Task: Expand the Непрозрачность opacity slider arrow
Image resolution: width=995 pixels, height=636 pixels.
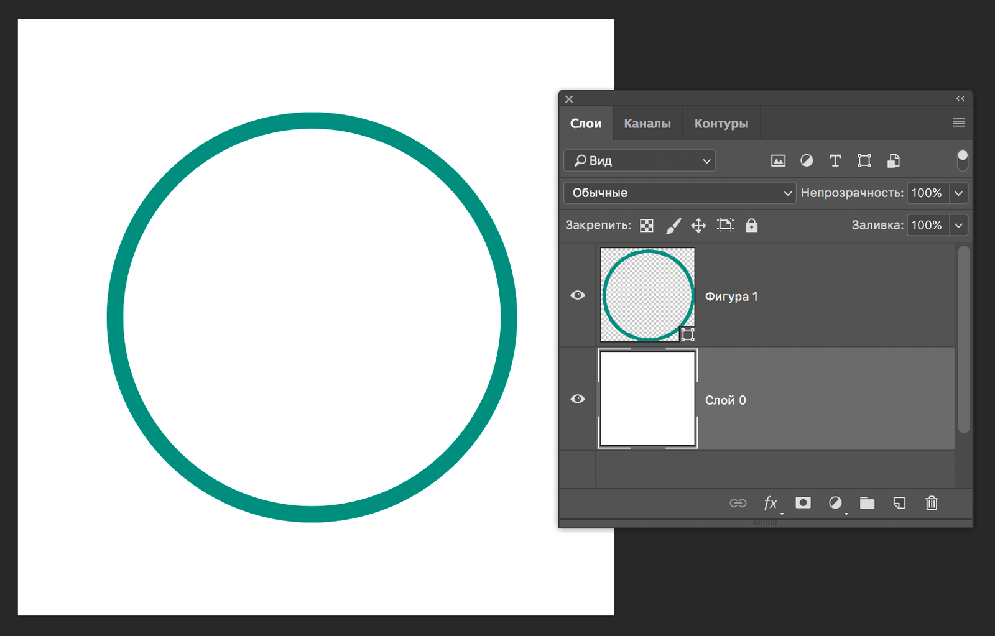Action: point(958,193)
